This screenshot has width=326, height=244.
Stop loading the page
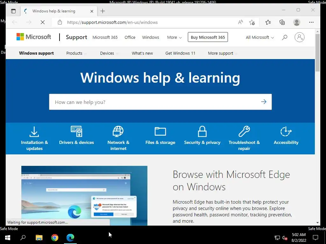click(43, 22)
